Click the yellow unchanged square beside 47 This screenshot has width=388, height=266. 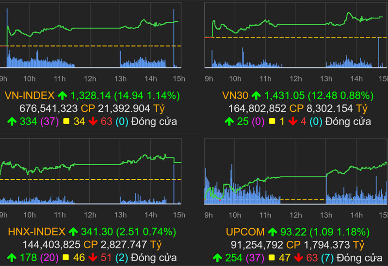[272, 258]
